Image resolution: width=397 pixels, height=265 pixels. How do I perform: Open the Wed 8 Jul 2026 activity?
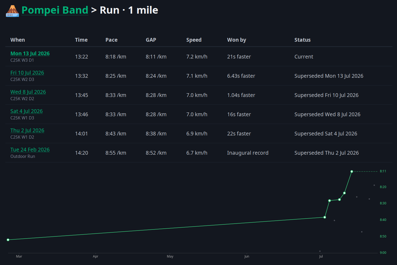28,92
